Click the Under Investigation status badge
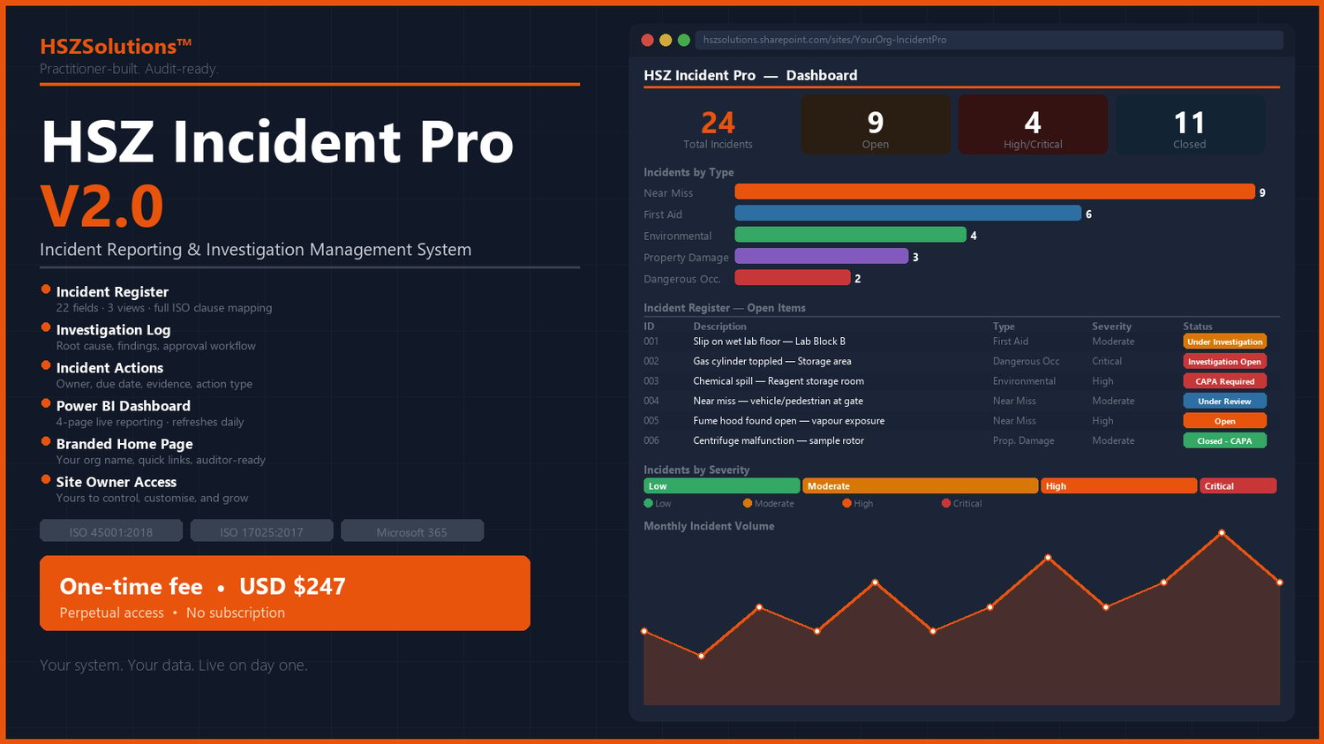This screenshot has height=744, width=1324. [x=1225, y=342]
